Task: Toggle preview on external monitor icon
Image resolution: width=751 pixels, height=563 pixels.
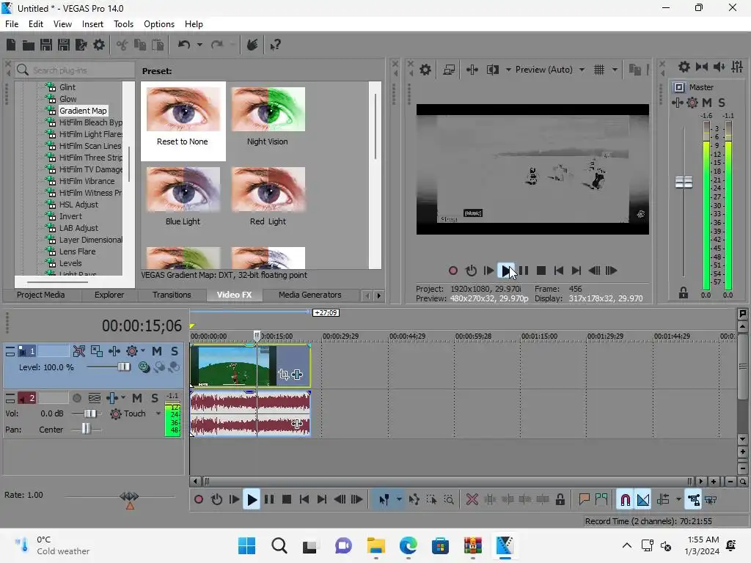Action: tap(449, 70)
